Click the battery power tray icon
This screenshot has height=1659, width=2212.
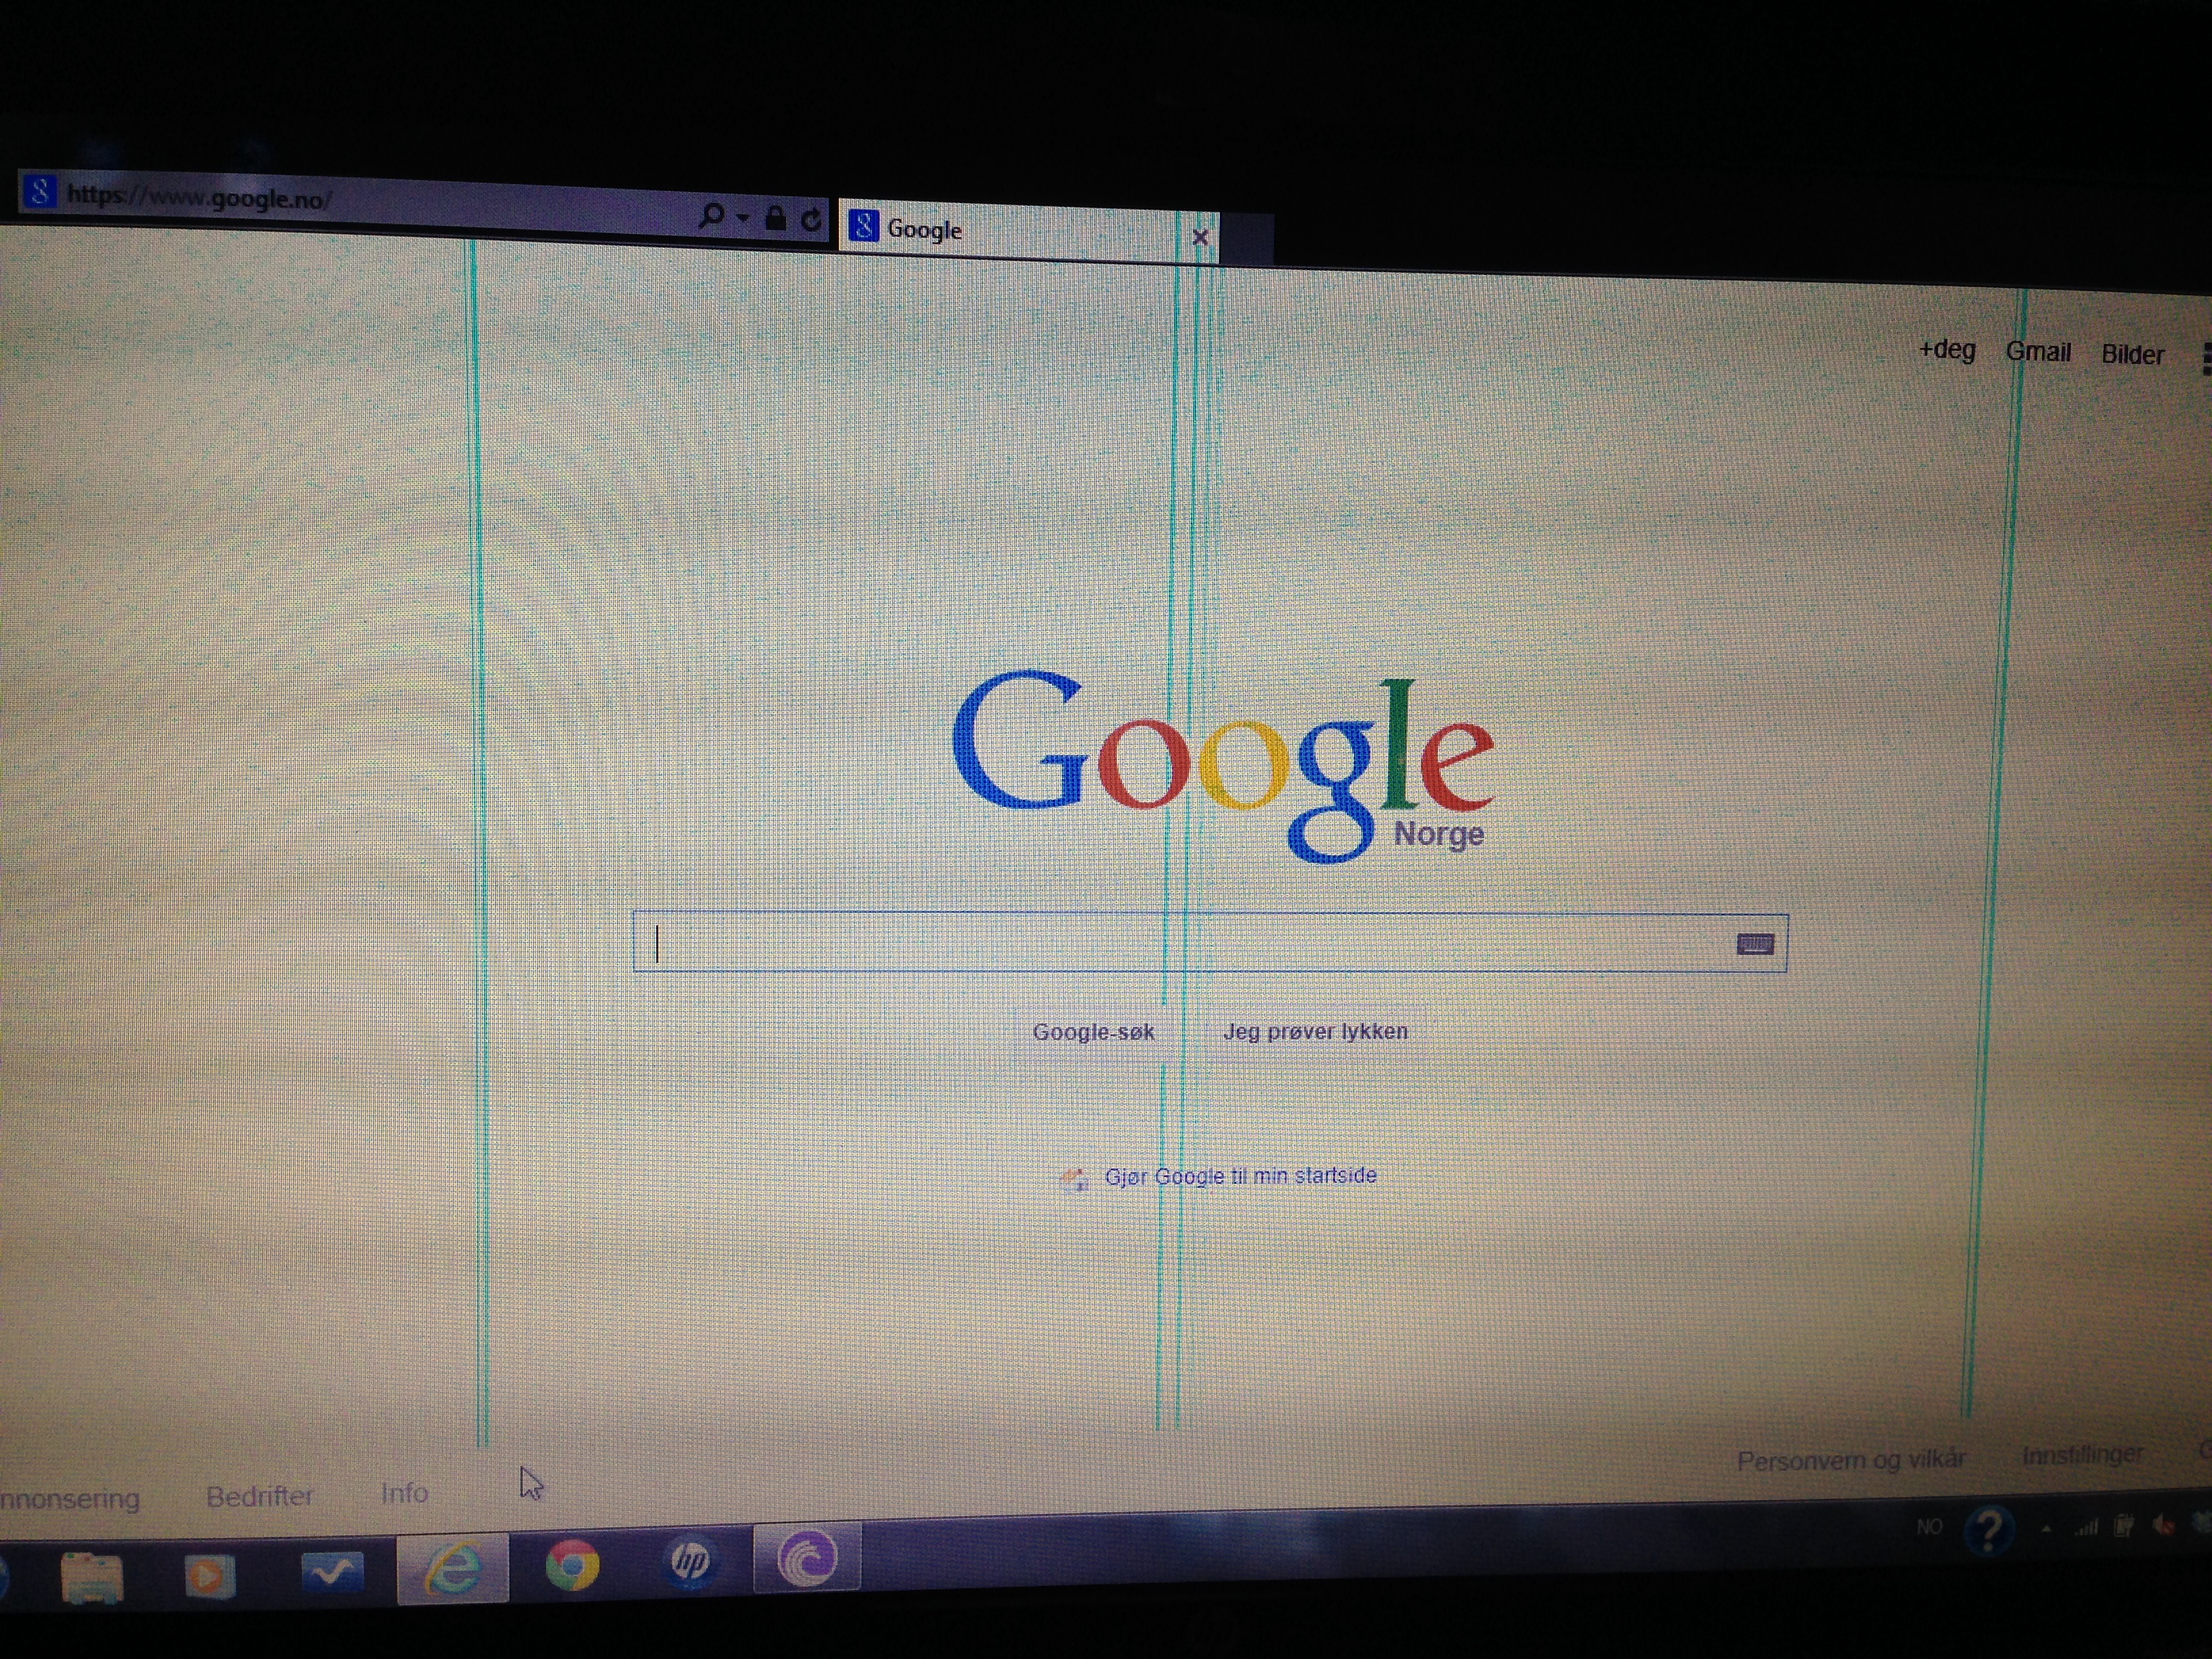click(2123, 1526)
